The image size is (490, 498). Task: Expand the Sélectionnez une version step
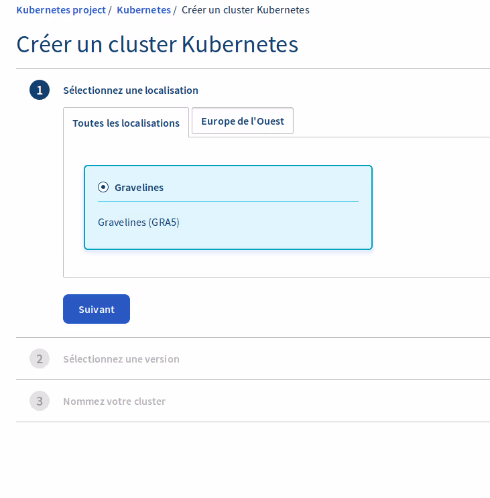coord(121,359)
